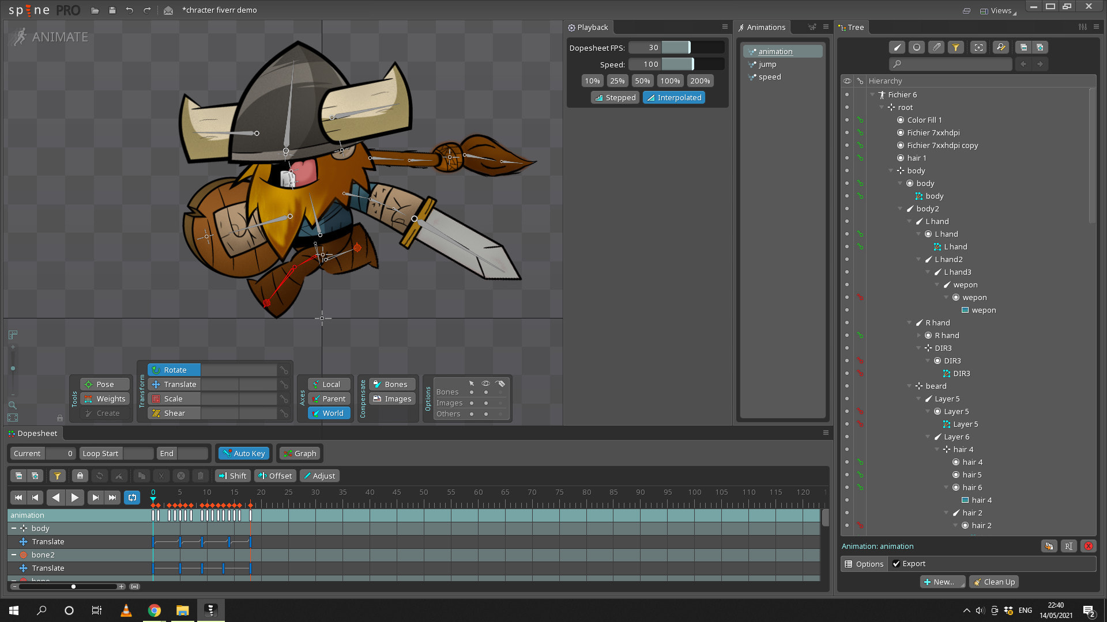Set playback speed to 50%
The height and width of the screenshot is (622, 1107).
[x=642, y=81]
